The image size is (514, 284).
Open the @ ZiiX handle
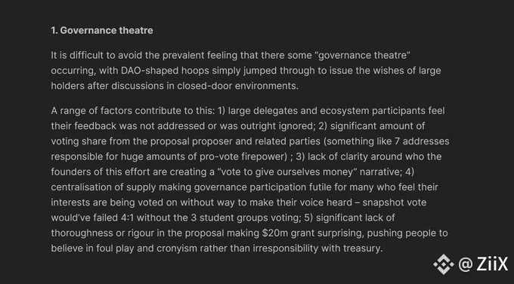[483, 264]
